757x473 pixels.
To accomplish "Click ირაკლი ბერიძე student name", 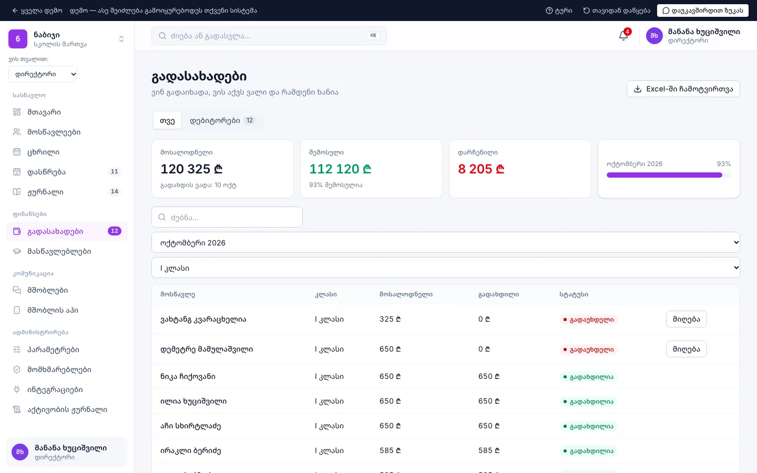I will (x=191, y=450).
